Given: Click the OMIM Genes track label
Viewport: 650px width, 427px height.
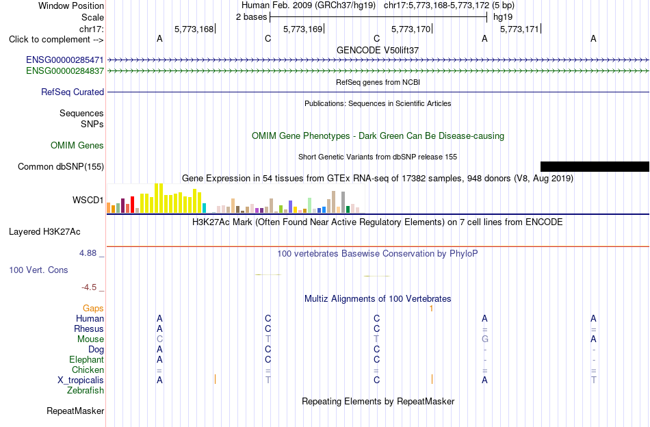Looking at the screenshot, I should [x=77, y=146].
